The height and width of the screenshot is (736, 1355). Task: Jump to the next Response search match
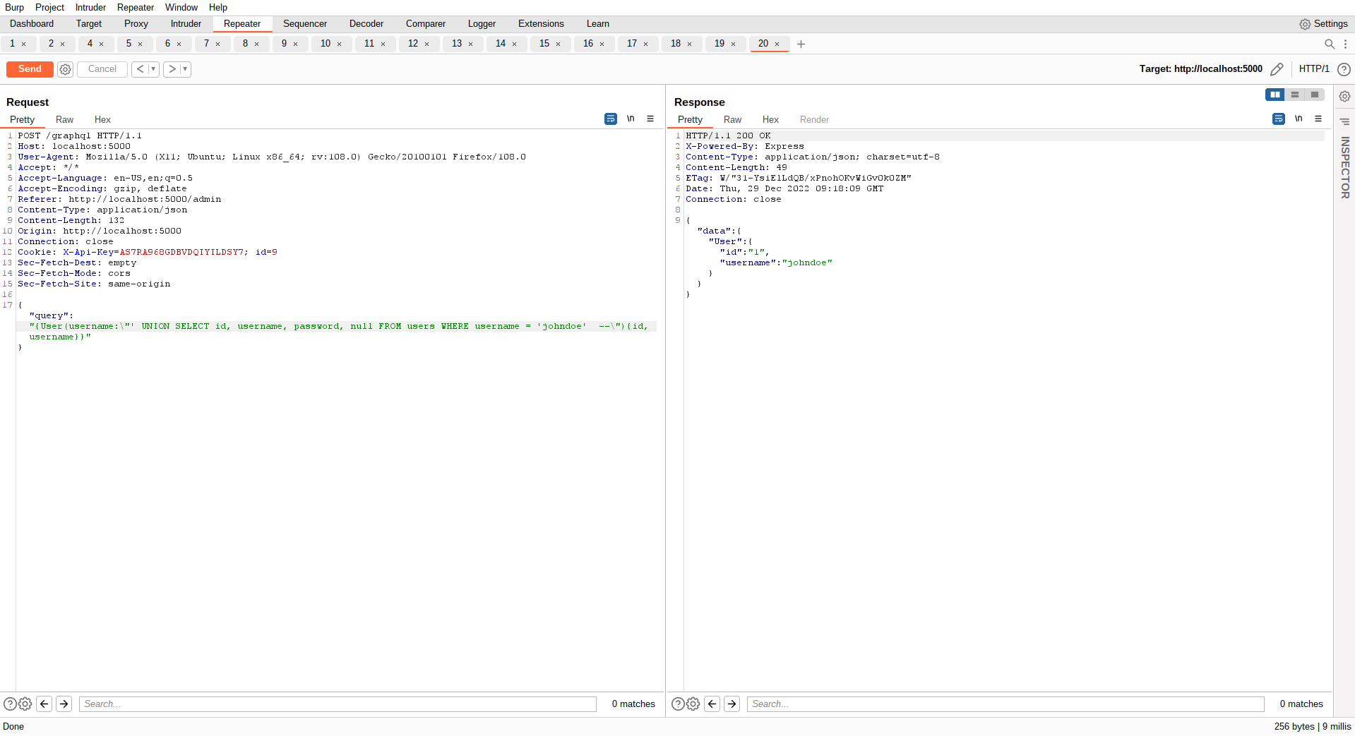point(732,704)
